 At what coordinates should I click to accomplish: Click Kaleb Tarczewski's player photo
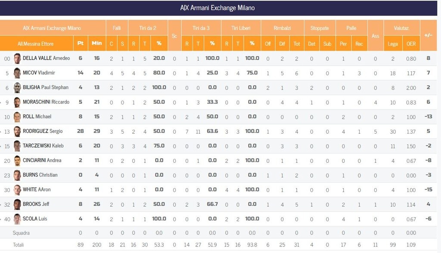[x=17, y=146]
